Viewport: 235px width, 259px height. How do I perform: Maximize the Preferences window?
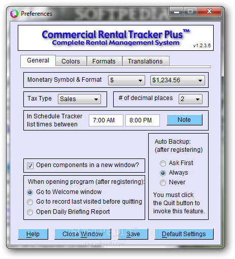190,12
